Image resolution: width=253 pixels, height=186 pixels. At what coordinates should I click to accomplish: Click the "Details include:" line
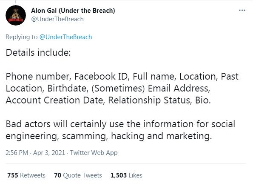pyautogui.click(x=38, y=53)
